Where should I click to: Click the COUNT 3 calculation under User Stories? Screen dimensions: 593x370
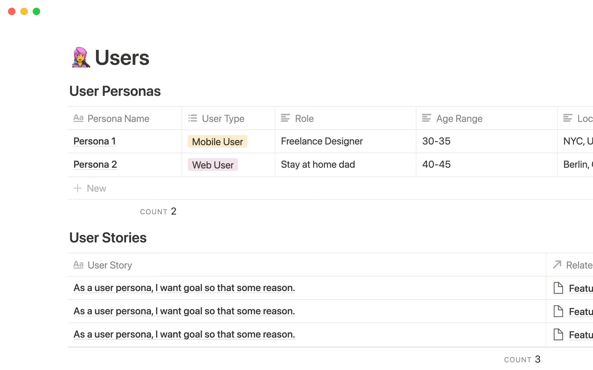(522, 359)
